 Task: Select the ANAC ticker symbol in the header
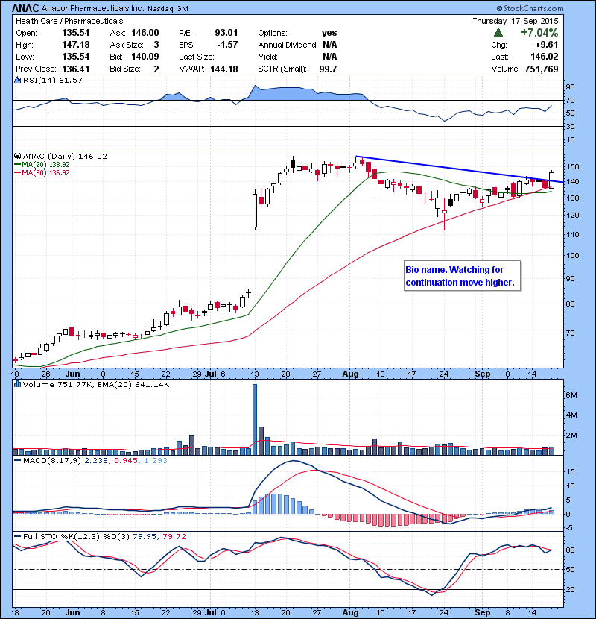pyautogui.click(x=25, y=8)
